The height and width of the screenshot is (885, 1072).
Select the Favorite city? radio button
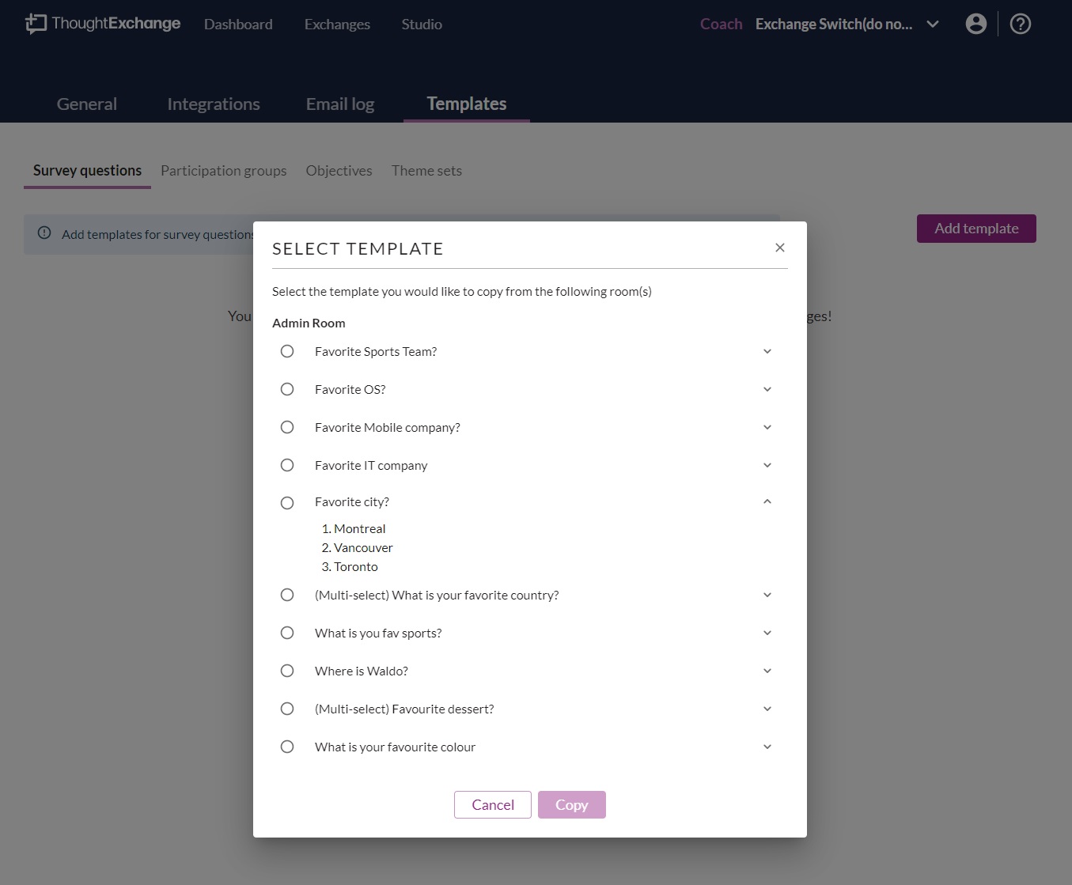tap(287, 503)
